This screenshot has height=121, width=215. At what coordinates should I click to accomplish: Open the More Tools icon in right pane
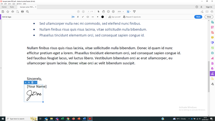tap(212, 84)
